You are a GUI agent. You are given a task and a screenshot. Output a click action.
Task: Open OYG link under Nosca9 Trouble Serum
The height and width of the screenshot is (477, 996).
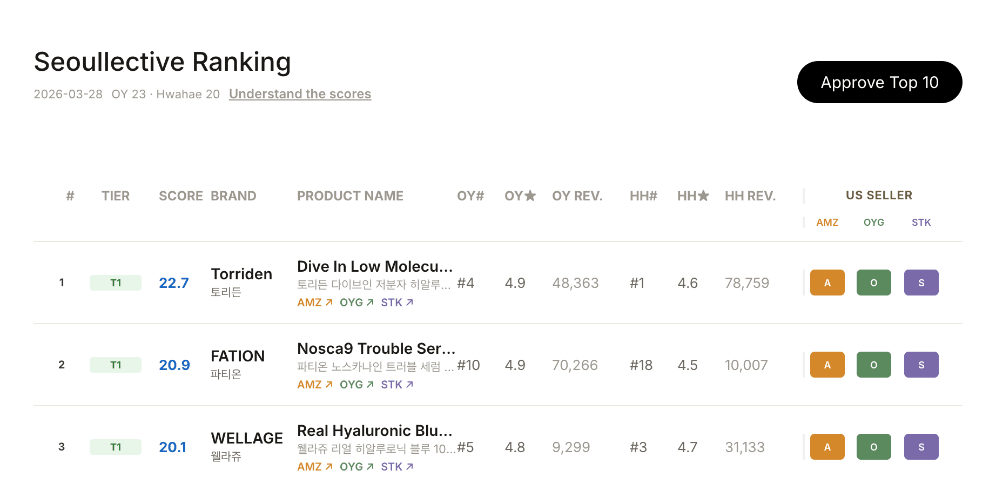[x=356, y=385]
